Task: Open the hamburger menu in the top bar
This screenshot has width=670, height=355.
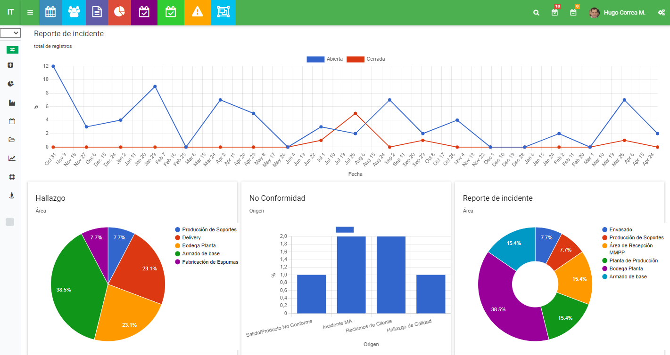Action: coord(30,12)
